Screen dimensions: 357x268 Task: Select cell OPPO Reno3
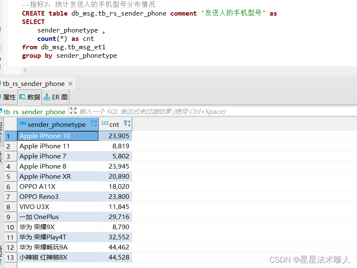[x=58, y=197]
